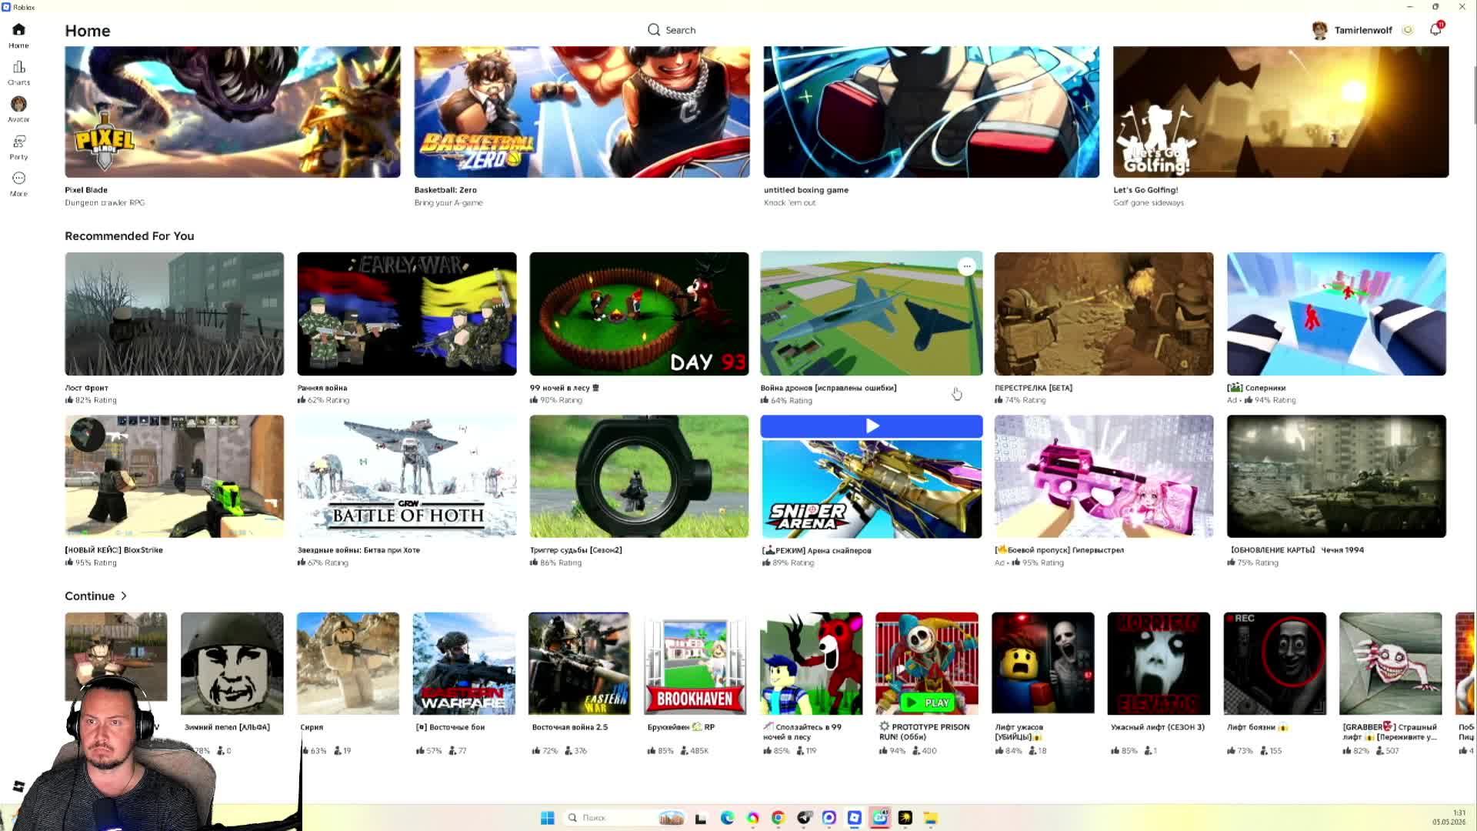This screenshot has width=1477, height=831.
Task: Go to Home in the sidebar
Action: coord(18,35)
